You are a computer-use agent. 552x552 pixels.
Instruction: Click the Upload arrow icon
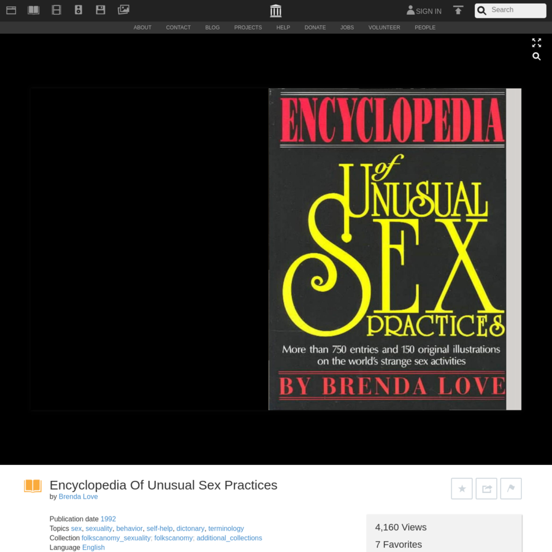click(x=458, y=10)
